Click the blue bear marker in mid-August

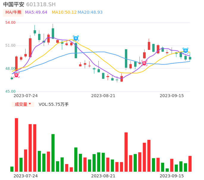click(76, 38)
